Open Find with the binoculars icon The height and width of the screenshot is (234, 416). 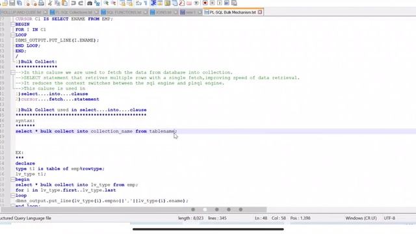click(90, 3)
